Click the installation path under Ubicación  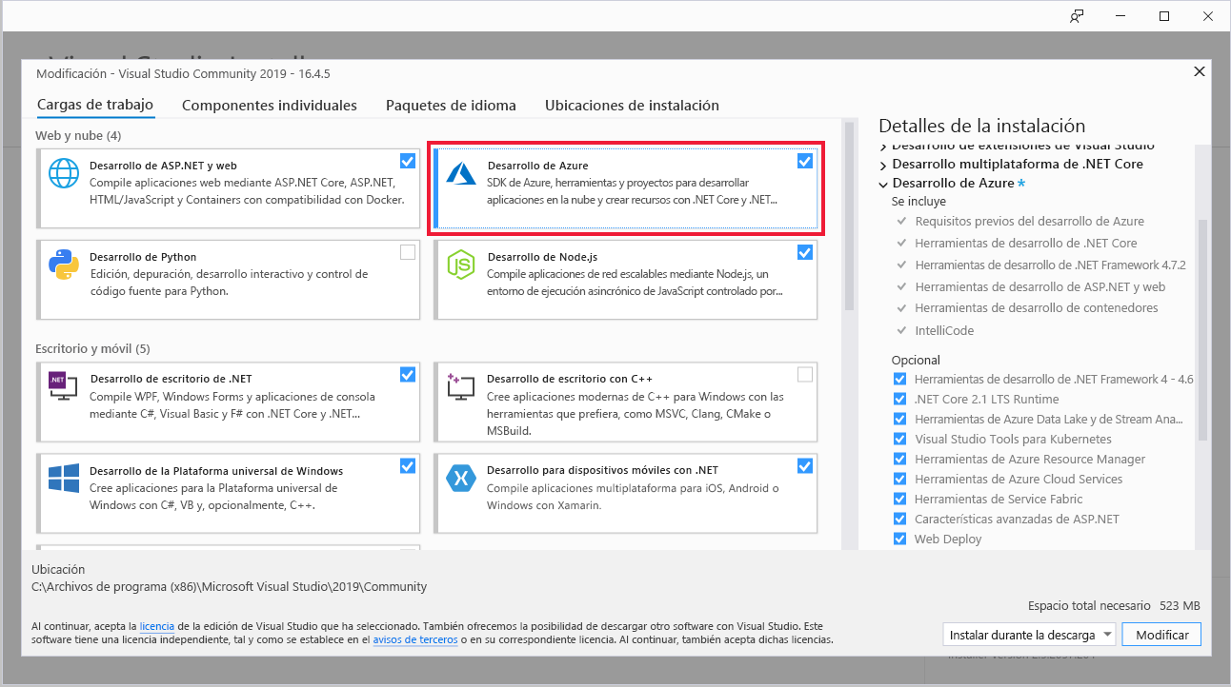point(229,587)
